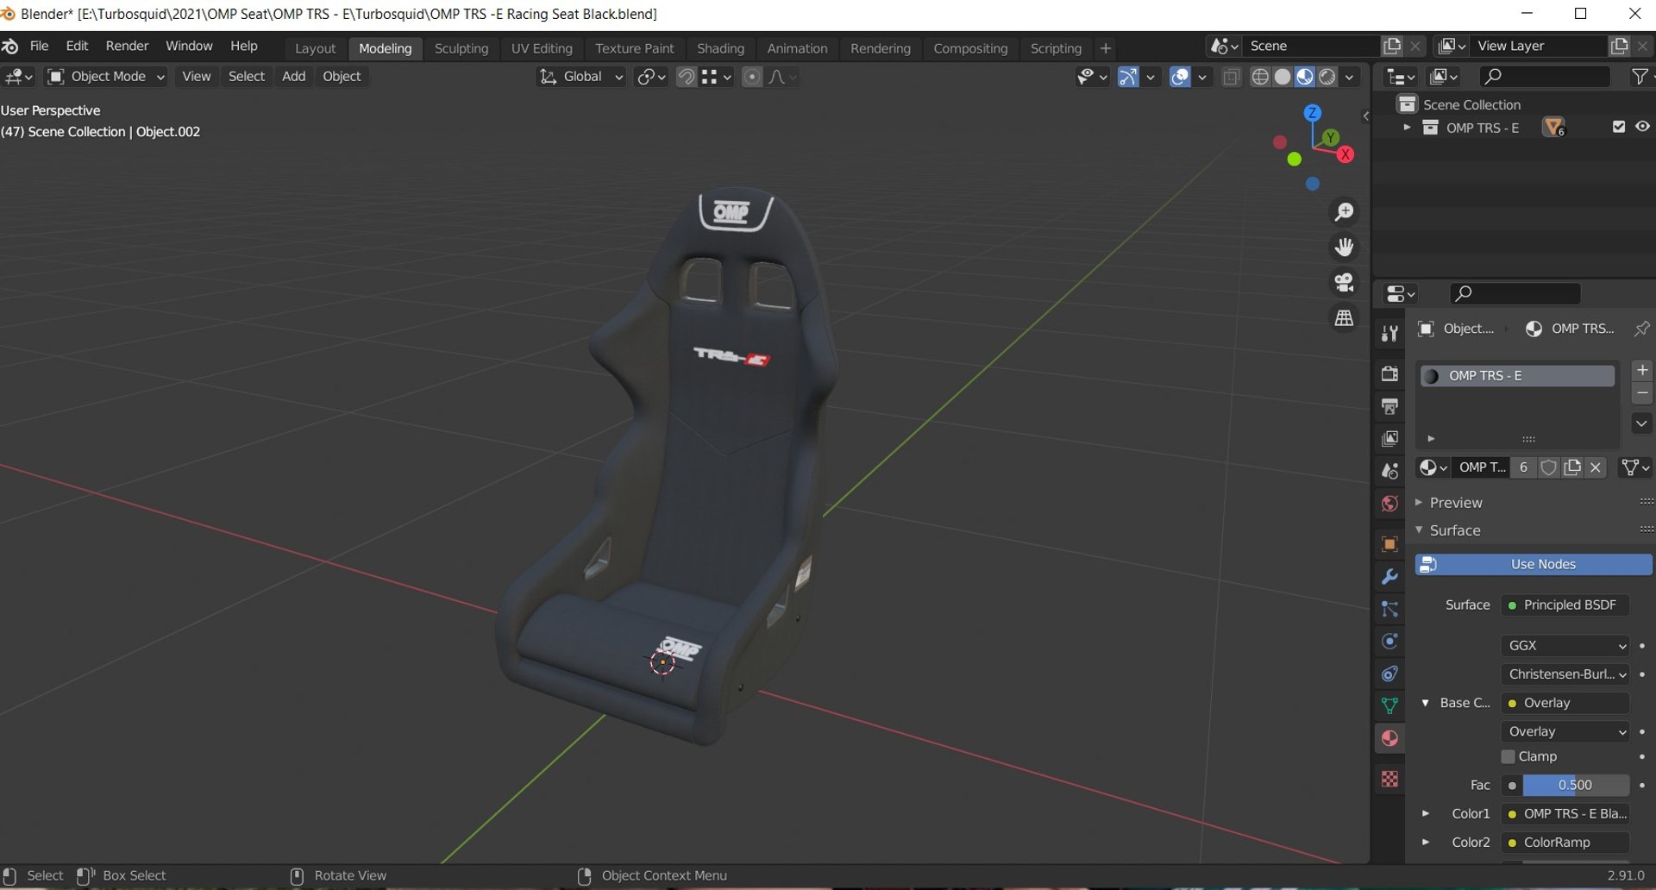
Task: Switch to Wireframe viewport shading
Action: point(1260,77)
